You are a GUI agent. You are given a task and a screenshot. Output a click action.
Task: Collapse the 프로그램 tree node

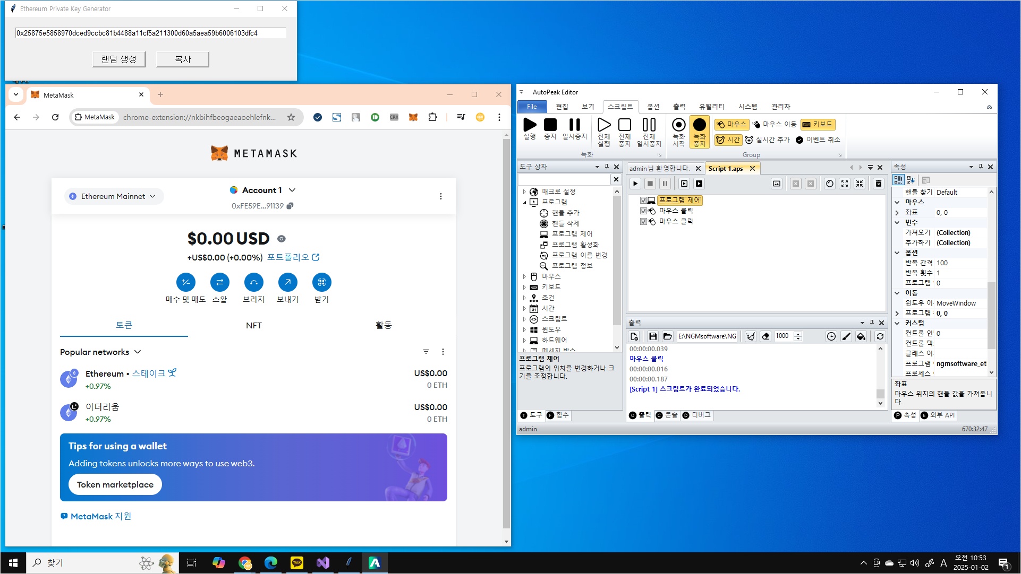pyautogui.click(x=524, y=202)
